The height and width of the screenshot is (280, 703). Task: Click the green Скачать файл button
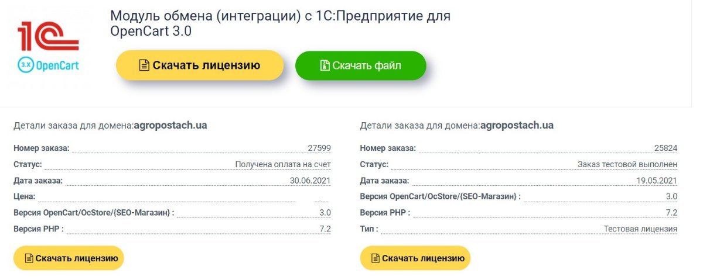click(360, 65)
